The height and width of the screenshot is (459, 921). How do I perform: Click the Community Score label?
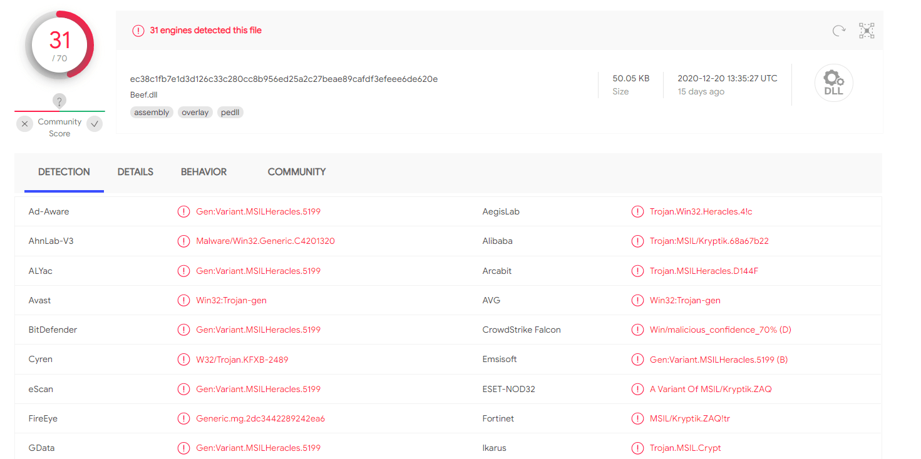point(59,128)
